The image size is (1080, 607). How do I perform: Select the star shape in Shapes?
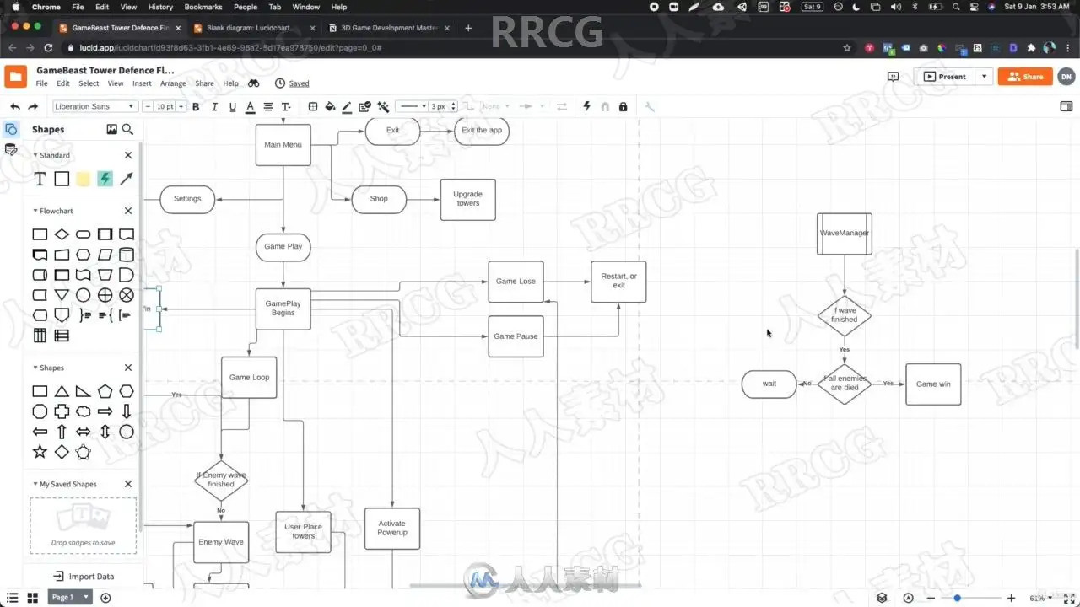(40, 452)
